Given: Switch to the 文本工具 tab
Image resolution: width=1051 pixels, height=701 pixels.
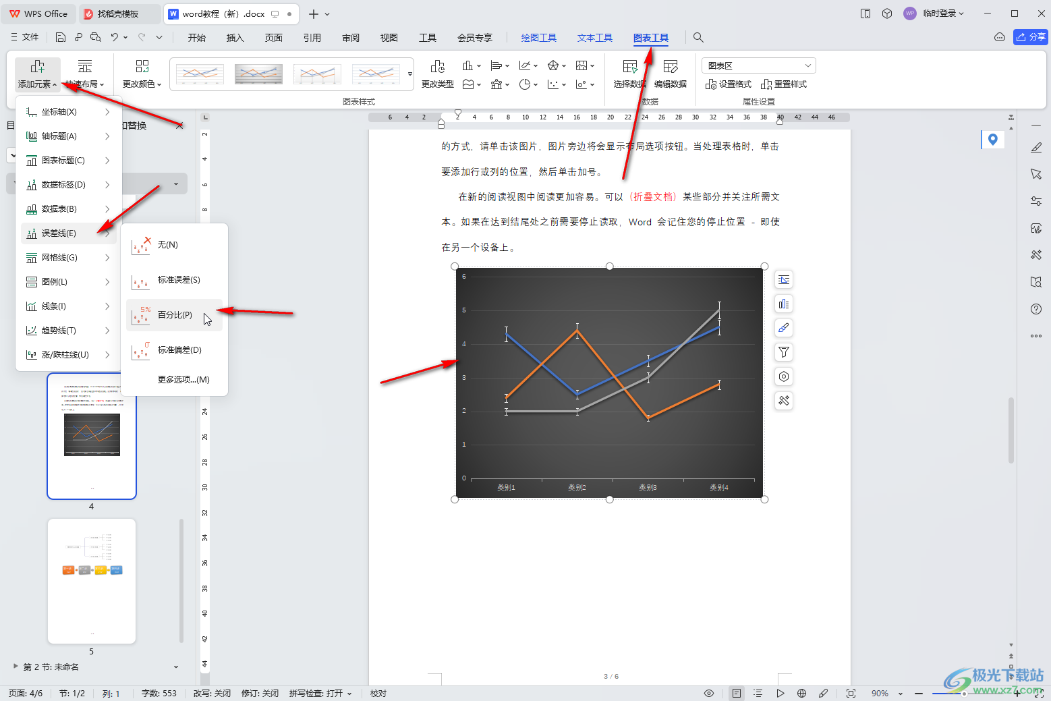Looking at the screenshot, I should tap(595, 38).
